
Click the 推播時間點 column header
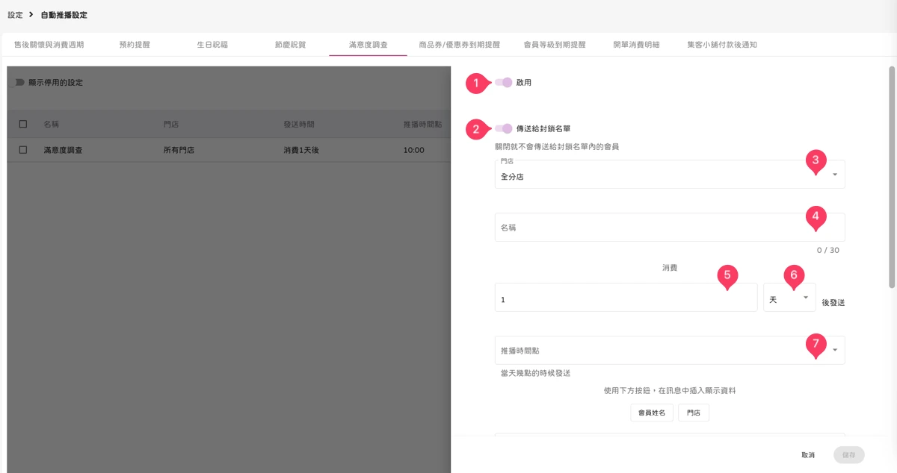(423, 124)
